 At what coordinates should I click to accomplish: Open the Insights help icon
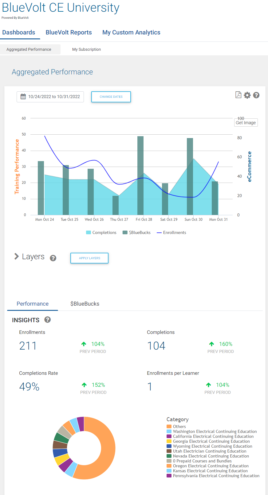click(x=47, y=320)
